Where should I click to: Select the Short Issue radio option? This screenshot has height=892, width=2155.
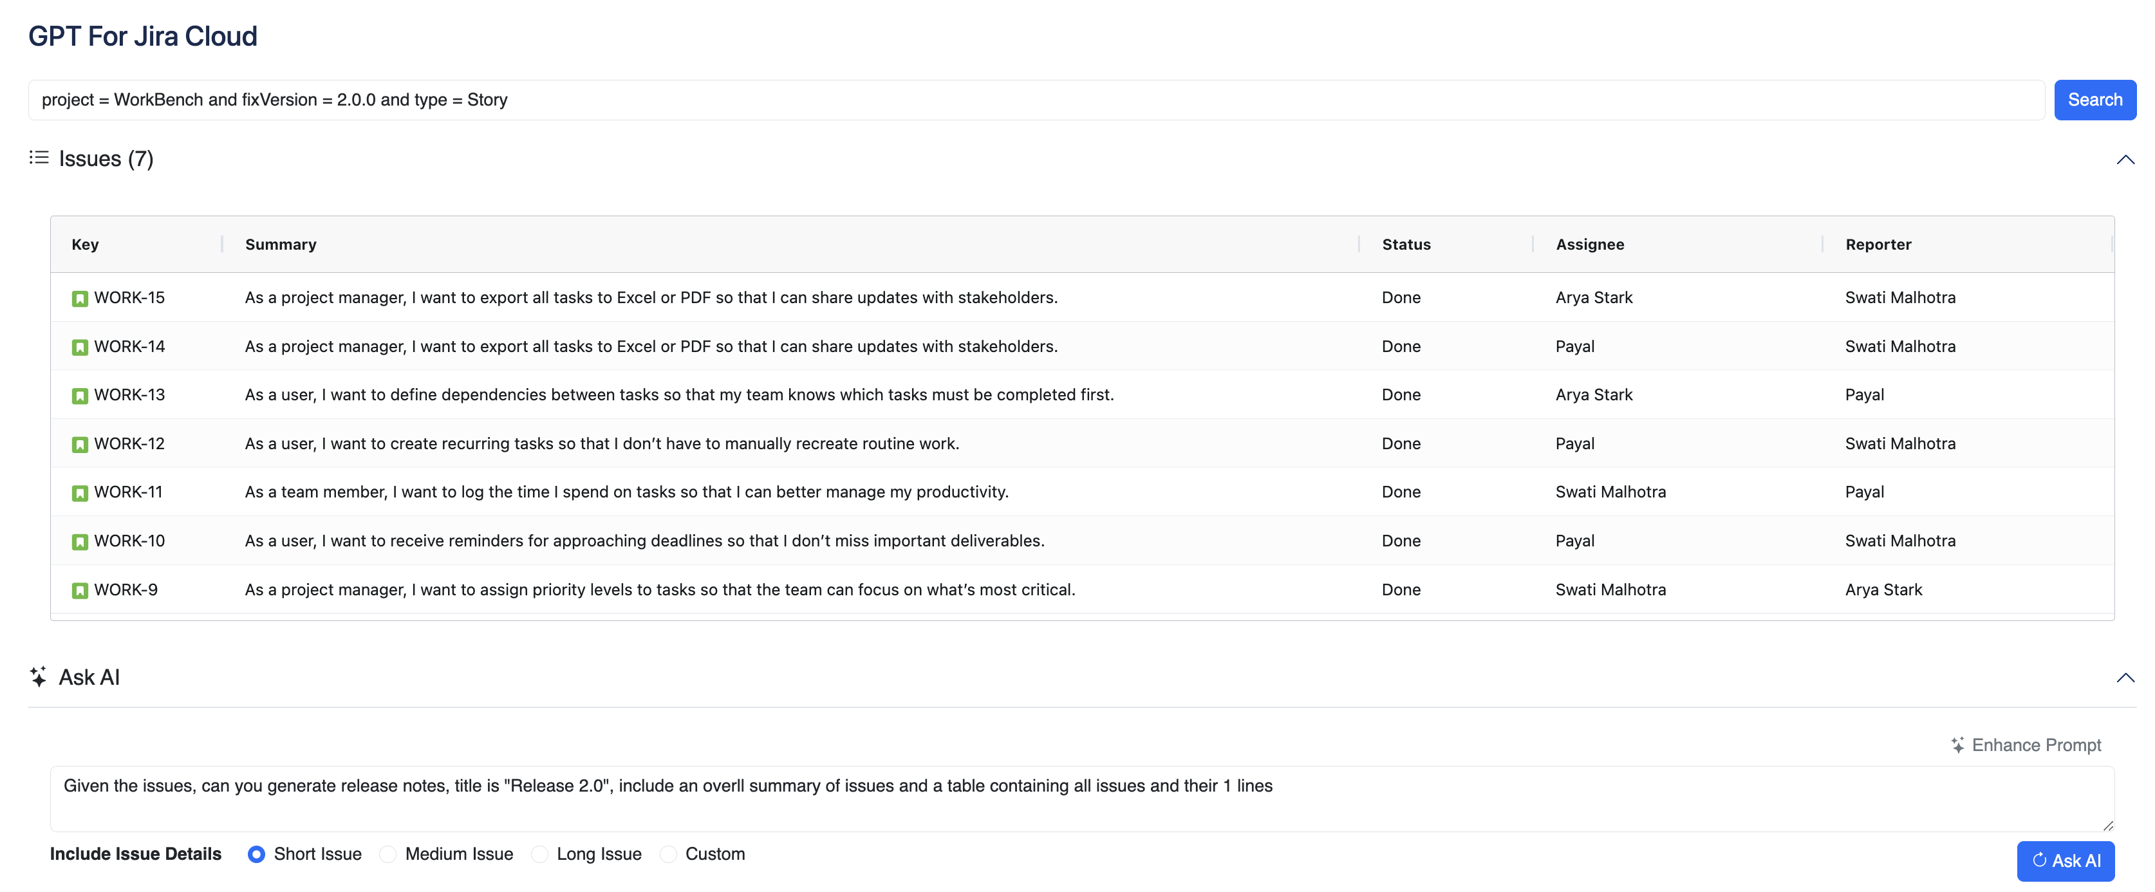click(257, 854)
